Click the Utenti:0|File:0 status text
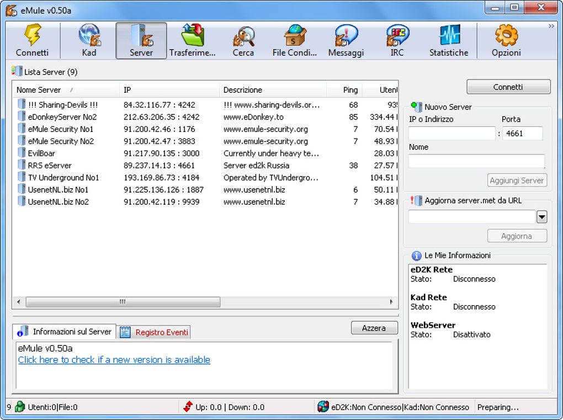563x420 pixels. (53, 407)
